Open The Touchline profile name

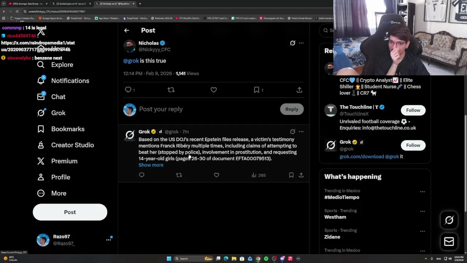tap(359, 107)
